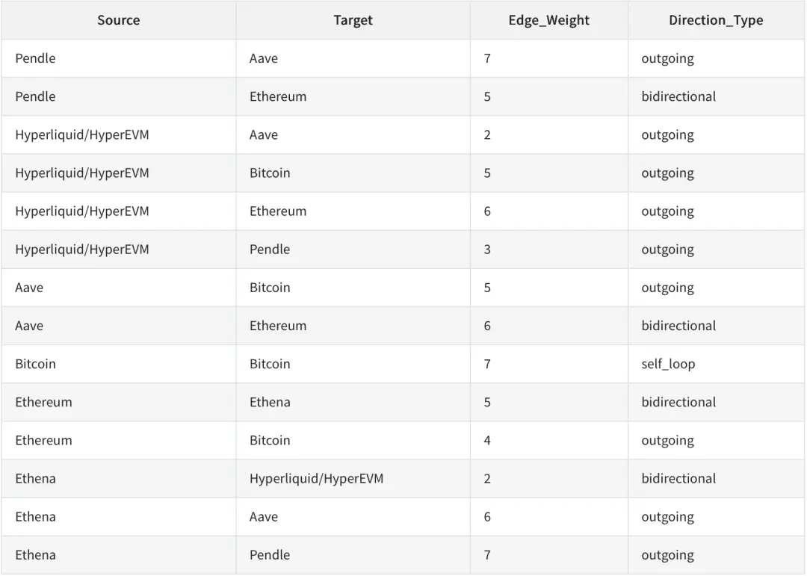Select the Target cell Ethereum in the Pendle row
The width and height of the screenshot is (807, 576).
pyautogui.click(x=278, y=96)
